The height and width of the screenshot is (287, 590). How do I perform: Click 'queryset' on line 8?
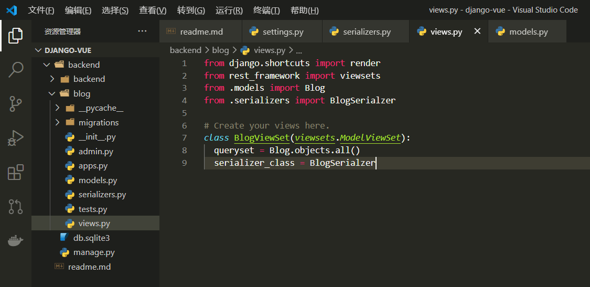[x=234, y=150]
